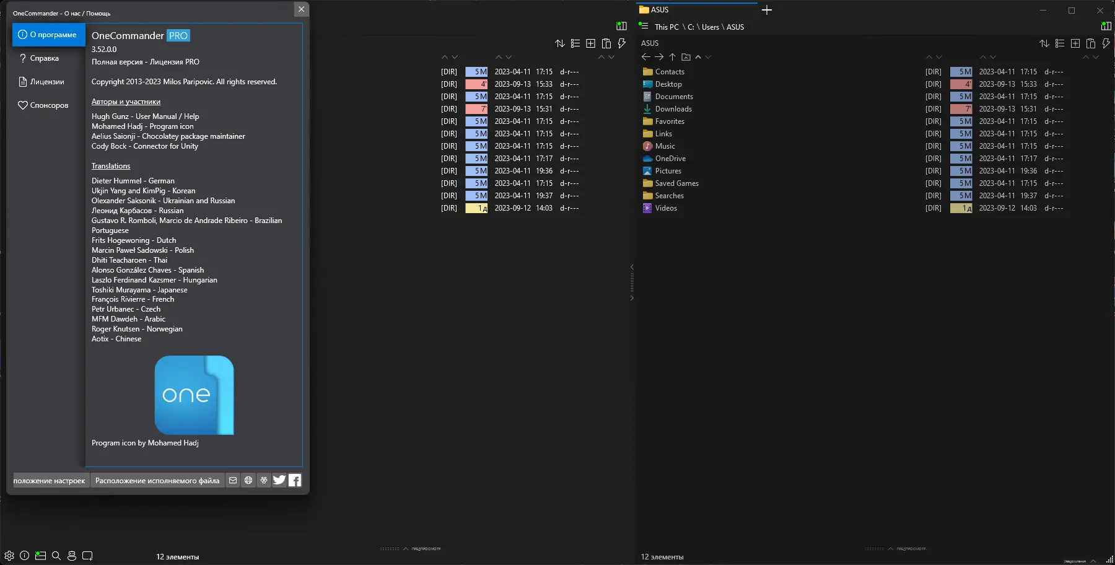Viewport: 1115px width, 565px height.
Task: Open the right pane menu icon beside This PC
Action: (644, 26)
